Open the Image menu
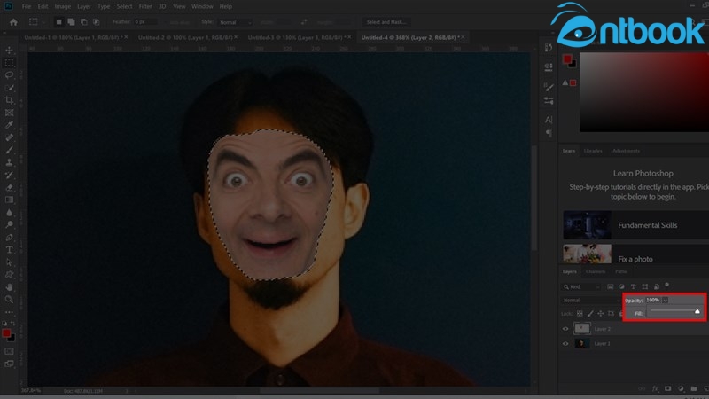The image size is (709, 399). [62, 6]
